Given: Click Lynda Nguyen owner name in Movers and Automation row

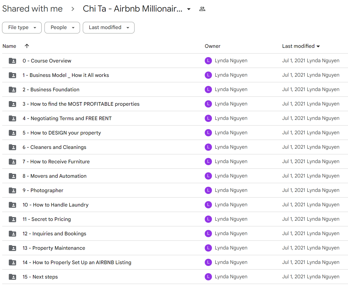Looking at the screenshot, I should 231,176.
